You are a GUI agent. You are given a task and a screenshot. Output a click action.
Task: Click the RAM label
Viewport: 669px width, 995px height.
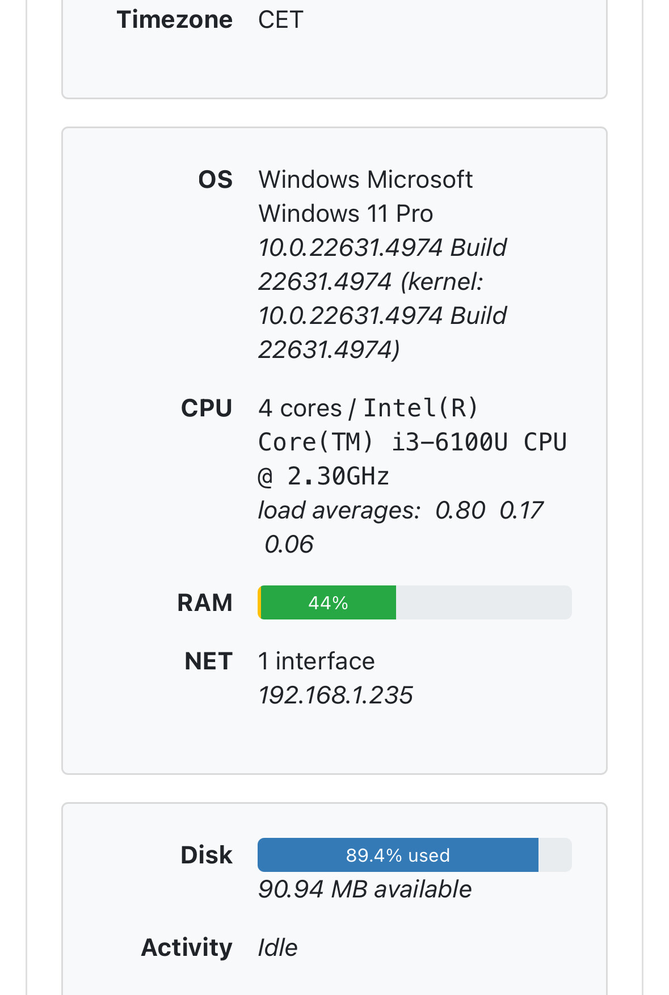point(205,602)
